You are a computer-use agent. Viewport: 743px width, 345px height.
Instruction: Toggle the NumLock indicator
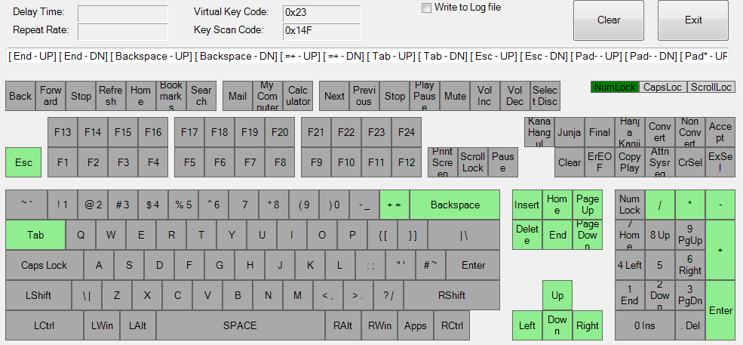(615, 87)
